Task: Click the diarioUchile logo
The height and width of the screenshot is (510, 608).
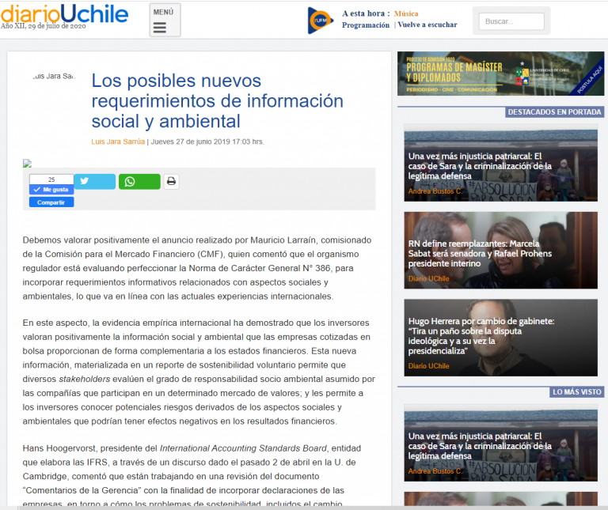Action: click(x=64, y=14)
